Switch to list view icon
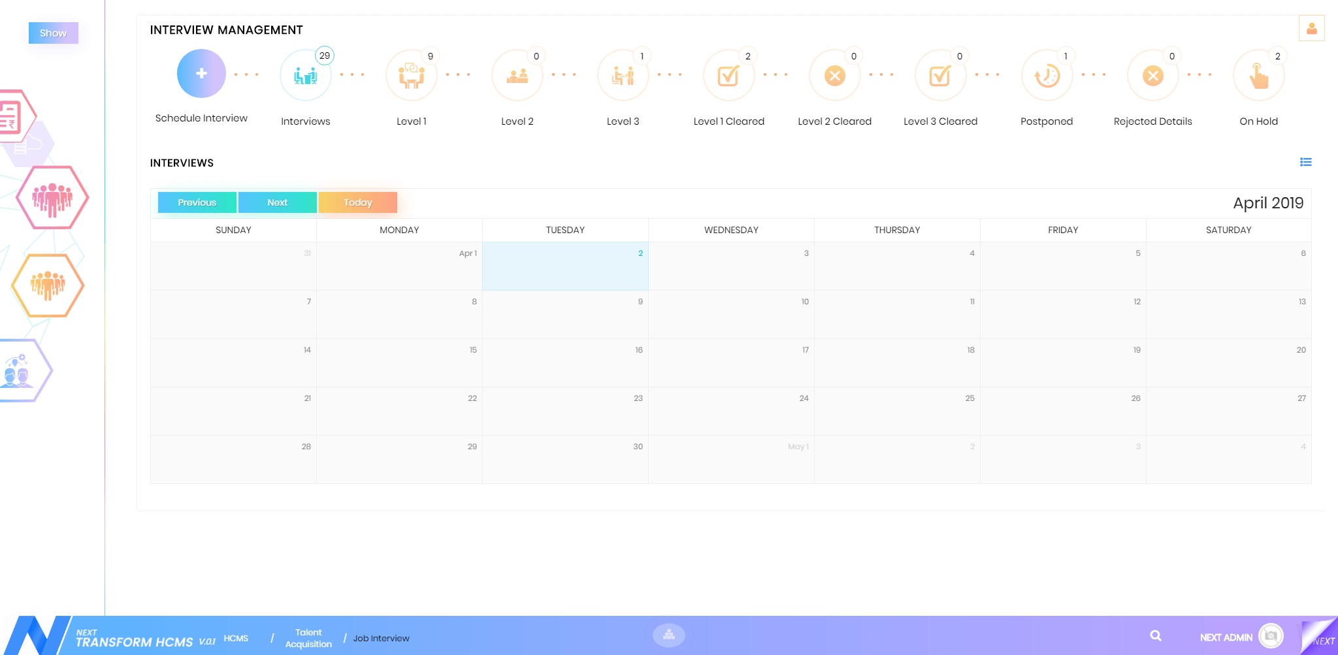This screenshot has width=1338, height=655. click(x=1305, y=163)
